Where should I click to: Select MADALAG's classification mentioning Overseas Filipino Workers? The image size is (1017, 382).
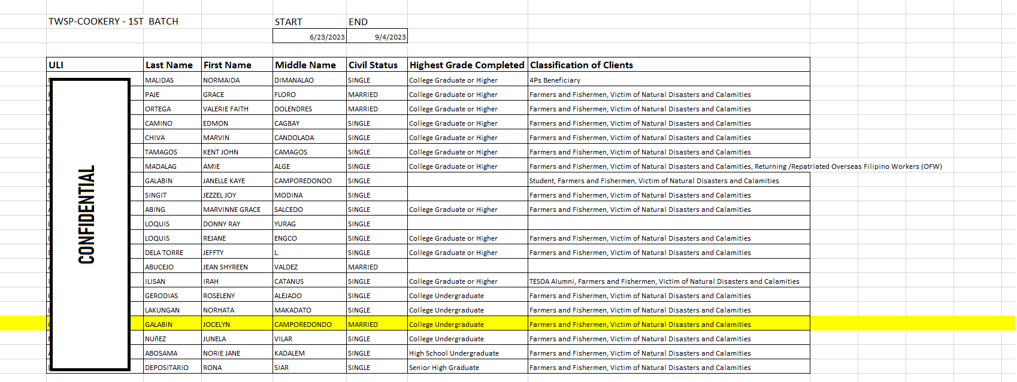[735, 166]
